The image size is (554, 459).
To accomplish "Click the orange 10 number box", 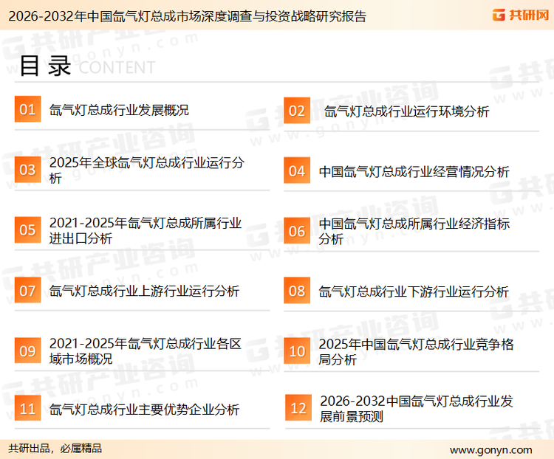I will pyautogui.click(x=297, y=351).
